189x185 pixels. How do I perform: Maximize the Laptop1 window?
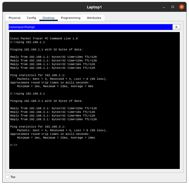click(x=173, y=7)
